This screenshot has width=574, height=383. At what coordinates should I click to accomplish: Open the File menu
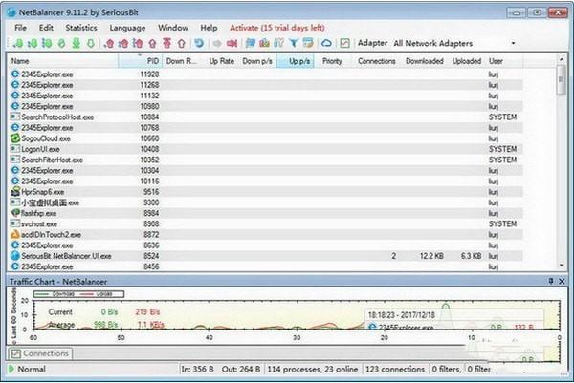20,28
